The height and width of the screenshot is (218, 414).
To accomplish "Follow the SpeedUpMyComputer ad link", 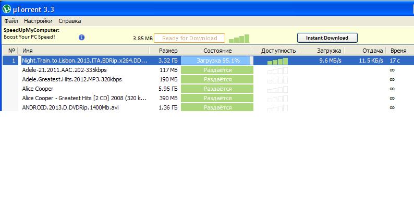I will 31,30.
